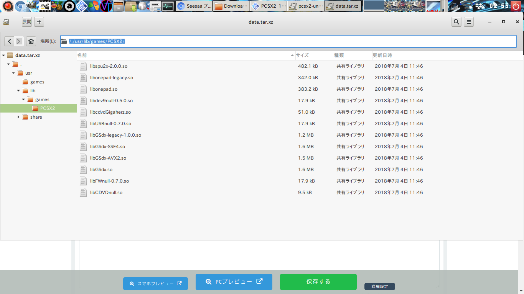Viewport: 524px width, 294px height.
Task: Click the plus button to add files
Action: (x=39, y=22)
